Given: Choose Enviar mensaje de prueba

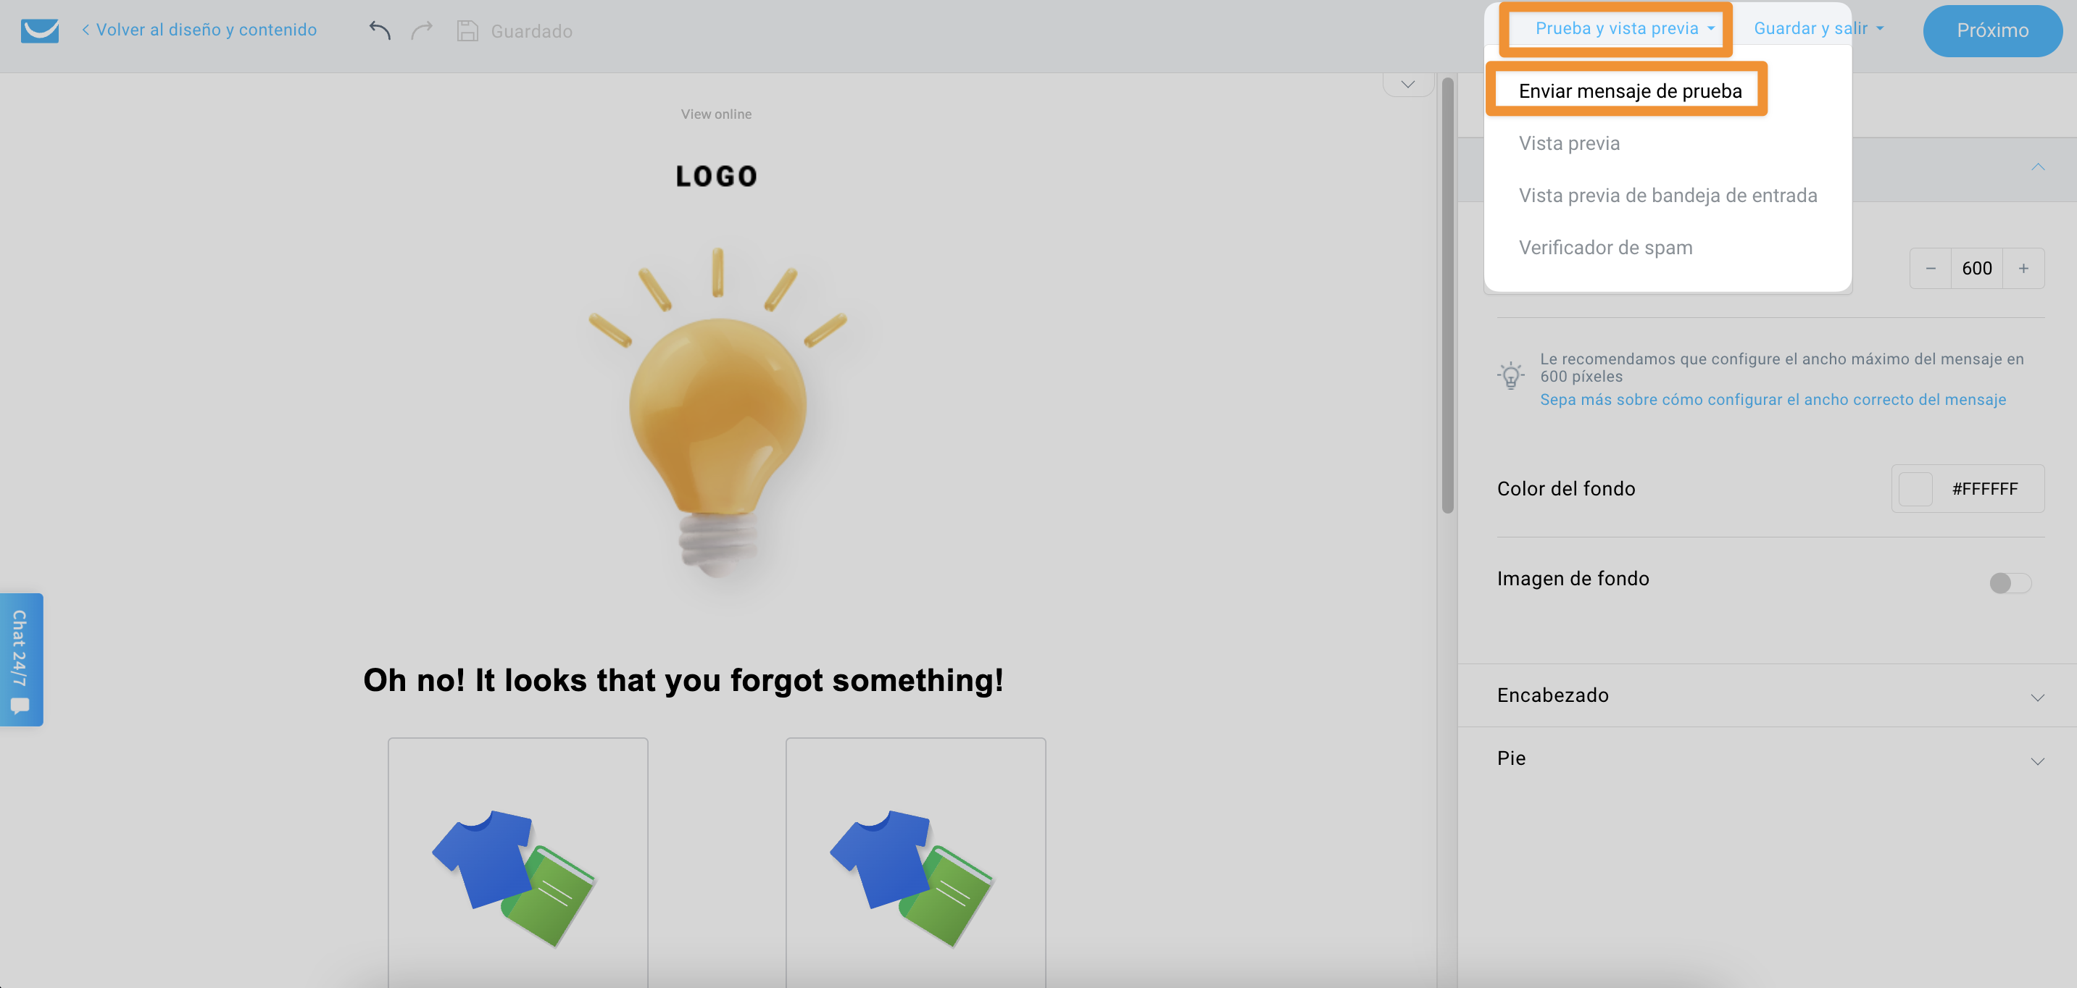Looking at the screenshot, I should point(1630,91).
